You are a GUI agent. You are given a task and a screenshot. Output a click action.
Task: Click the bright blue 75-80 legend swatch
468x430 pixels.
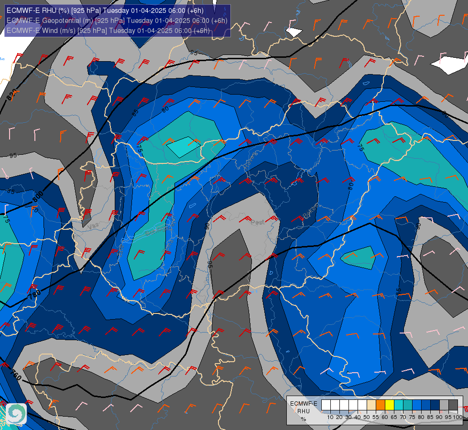click(417, 405)
